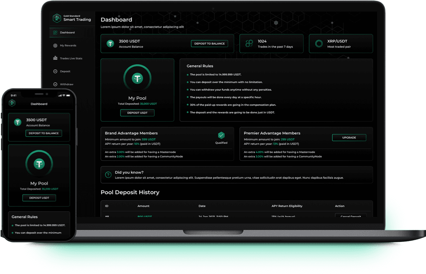426x274 pixels.
Task: Click the phone status bar signal icon
Action: (x=60, y=96)
